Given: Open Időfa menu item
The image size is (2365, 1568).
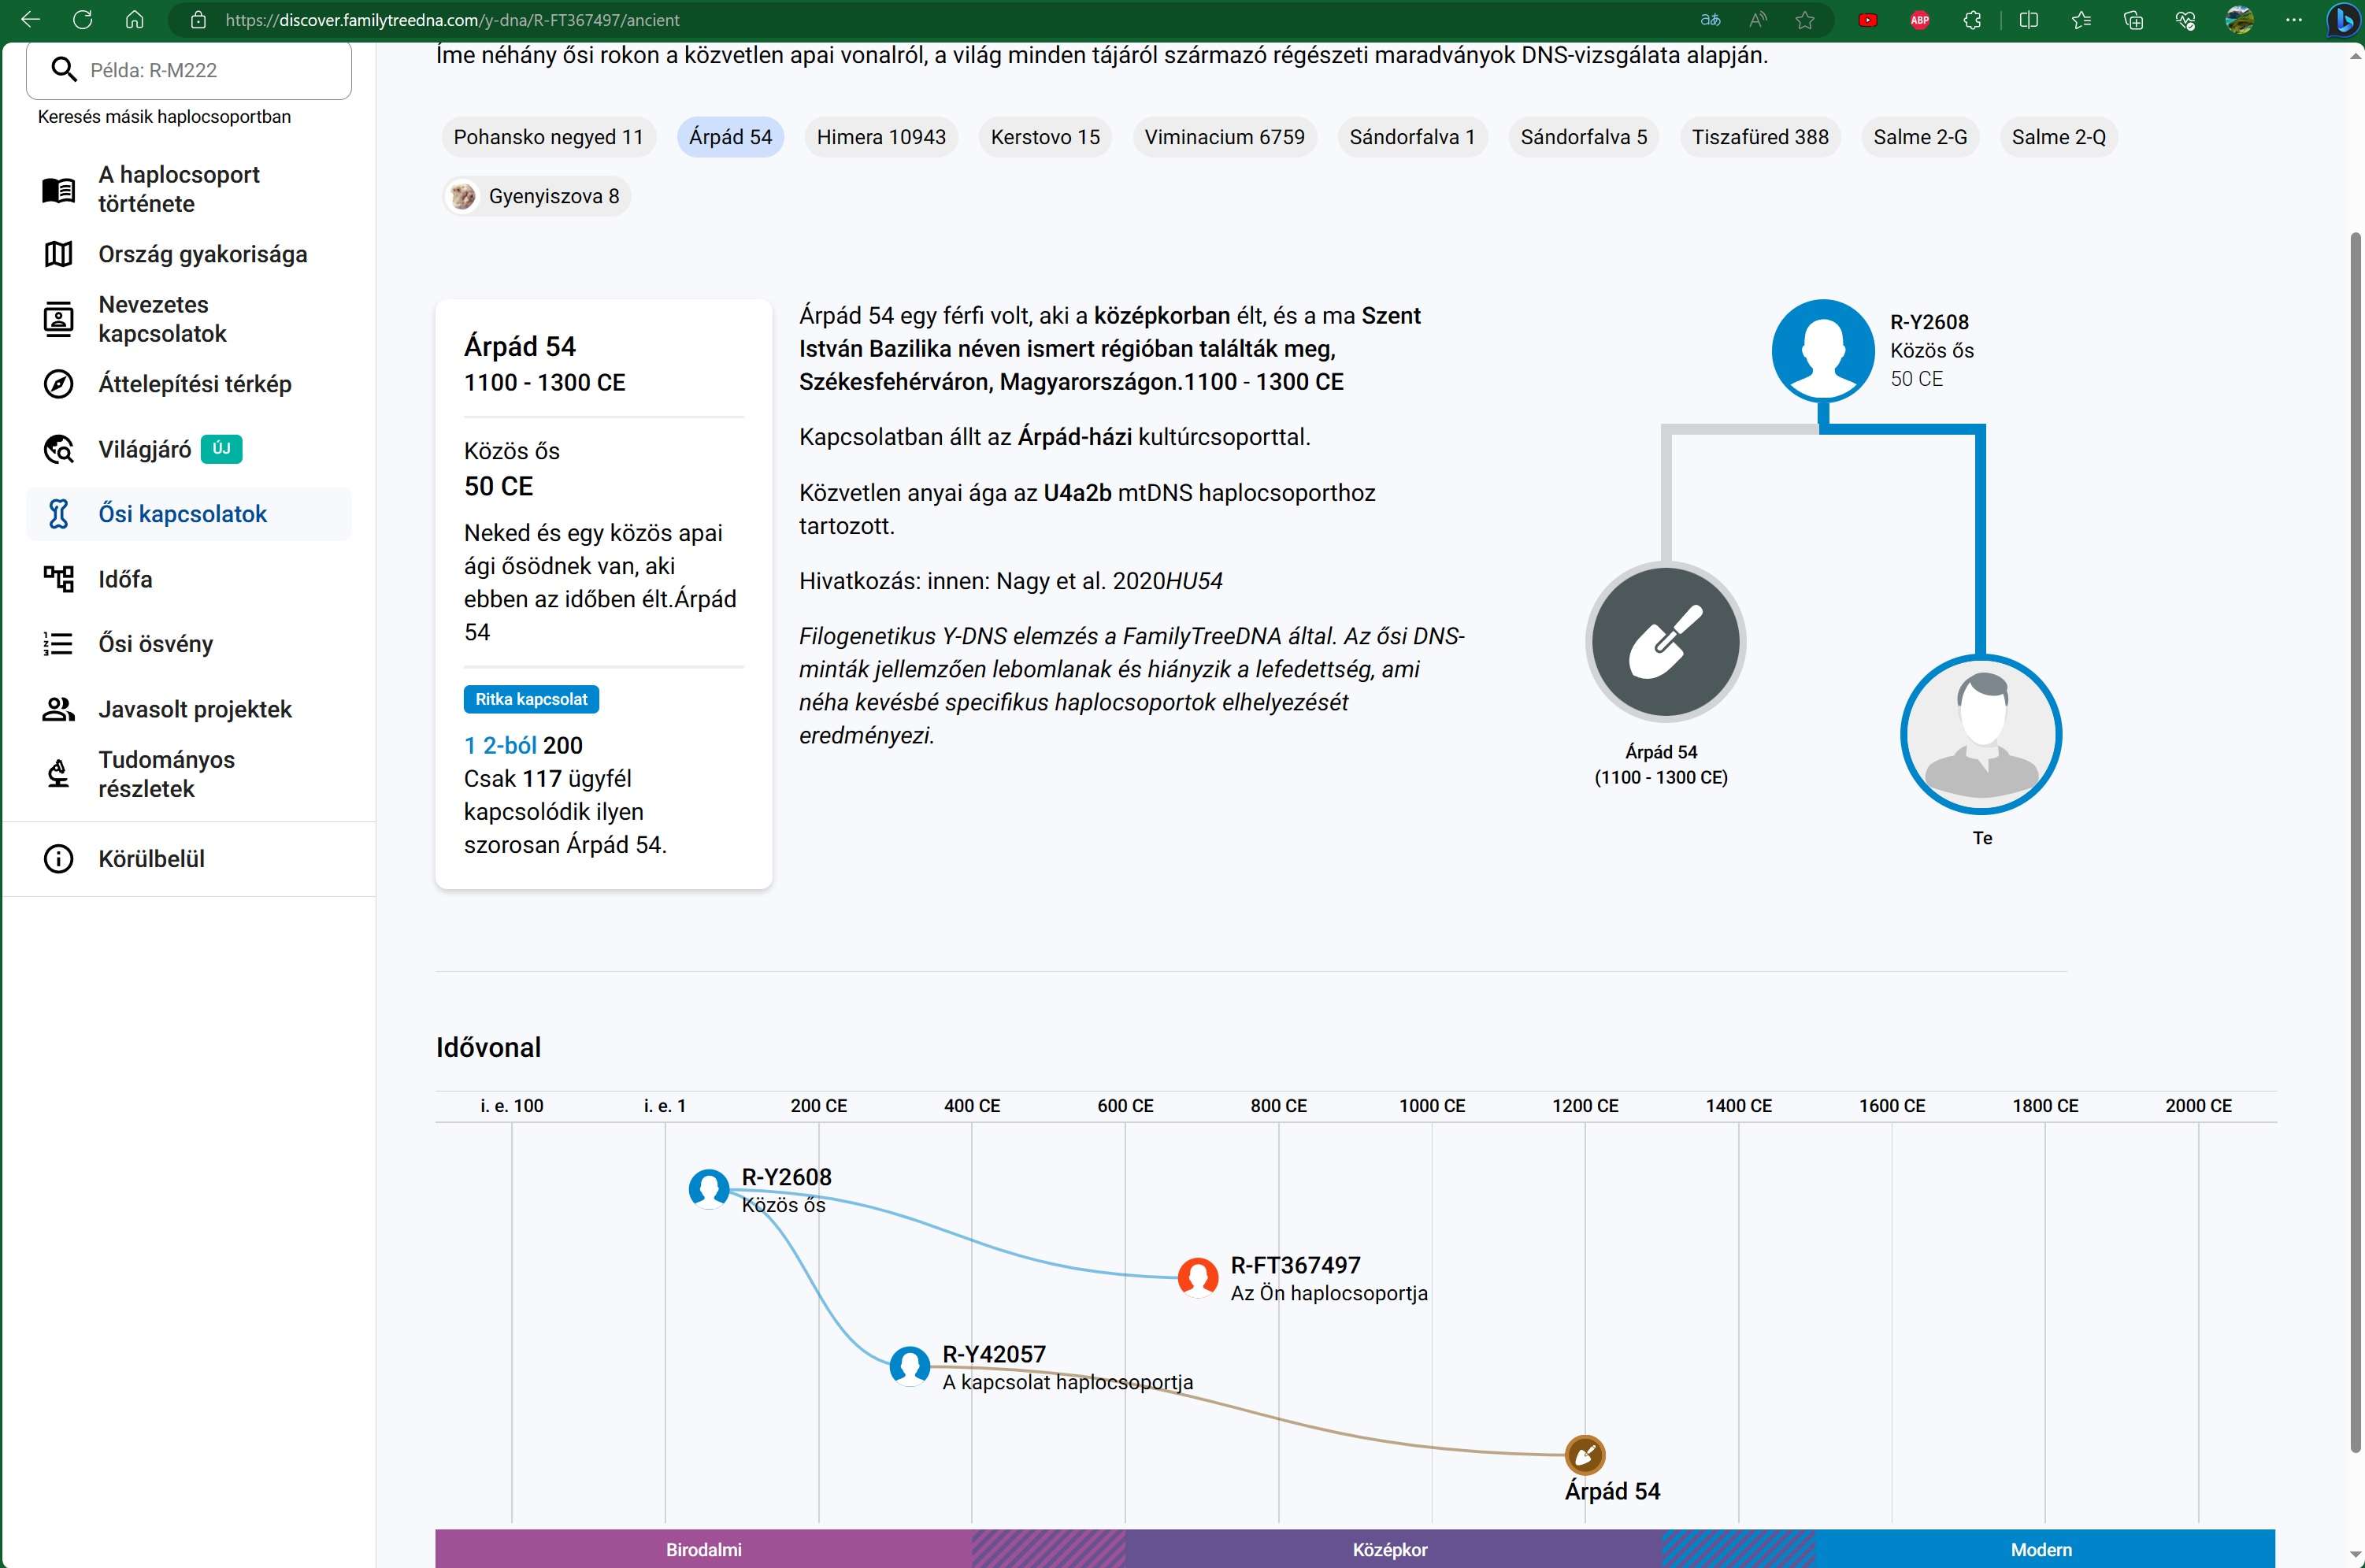Looking at the screenshot, I should (x=188, y=579).
